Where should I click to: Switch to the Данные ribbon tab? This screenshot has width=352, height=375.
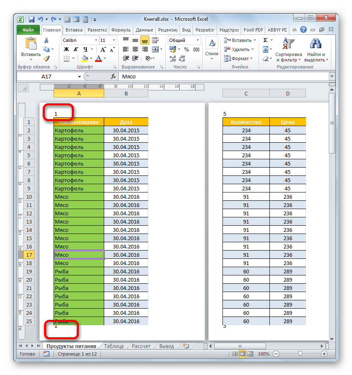coord(144,30)
